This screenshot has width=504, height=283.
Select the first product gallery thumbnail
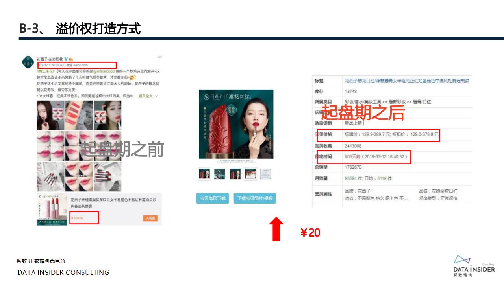click(204, 174)
